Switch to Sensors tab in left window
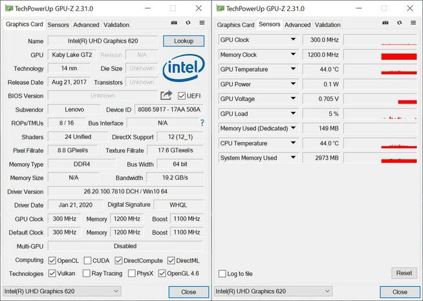 pyautogui.click(x=58, y=25)
